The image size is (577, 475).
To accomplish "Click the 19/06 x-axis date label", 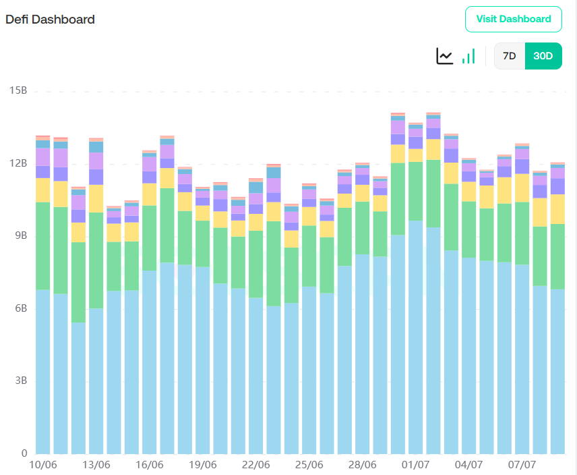I will pos(202,465).
